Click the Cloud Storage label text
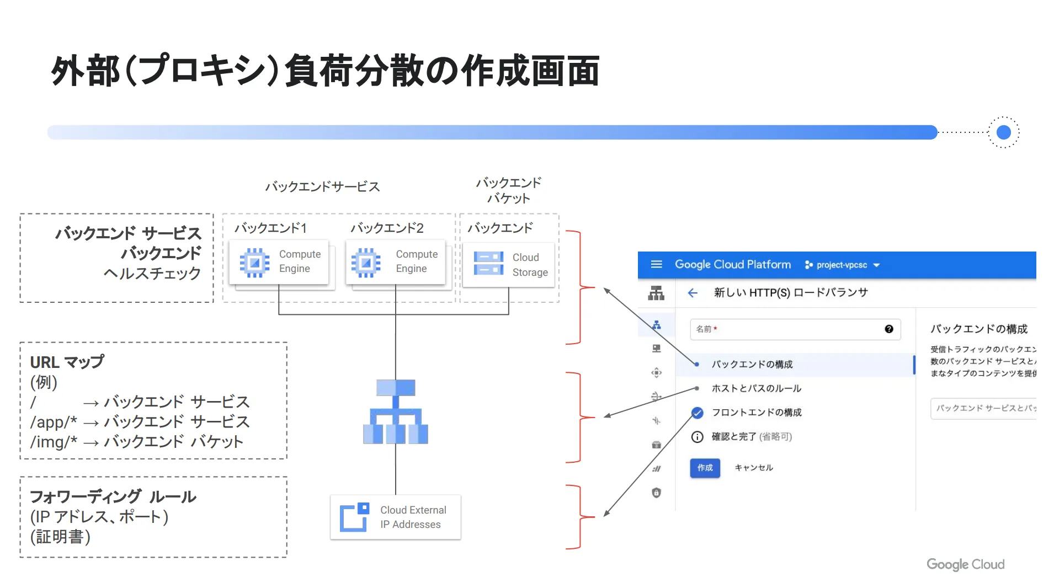The image size is (1054, 588). (x=530, y=265)
